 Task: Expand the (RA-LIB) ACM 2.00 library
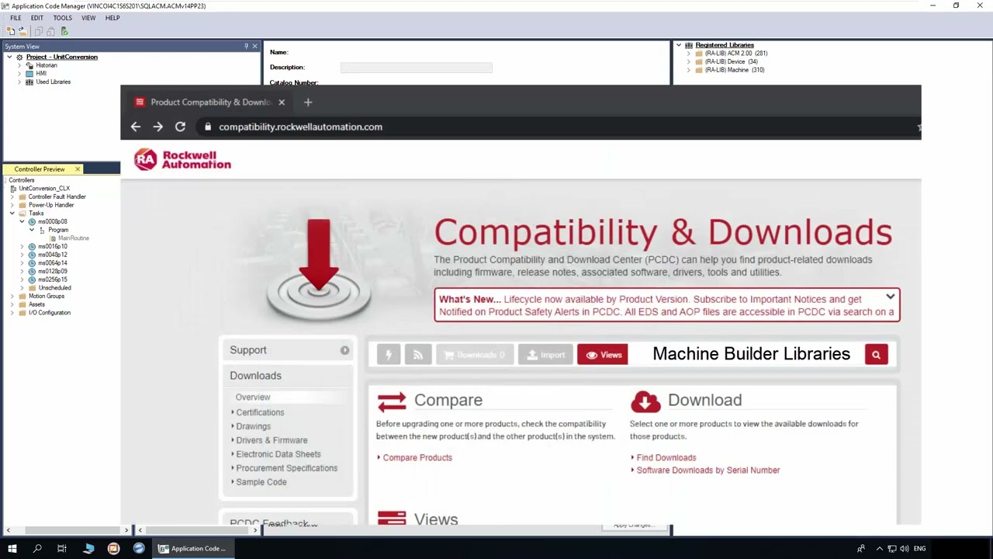689,54
